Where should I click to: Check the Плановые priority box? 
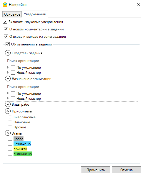click(10, 122)
